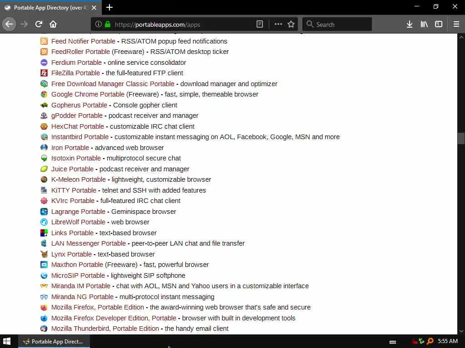Click the MicroSIP Portable phone icon
The image size is (465, 348).
click(x=44, y=275)
